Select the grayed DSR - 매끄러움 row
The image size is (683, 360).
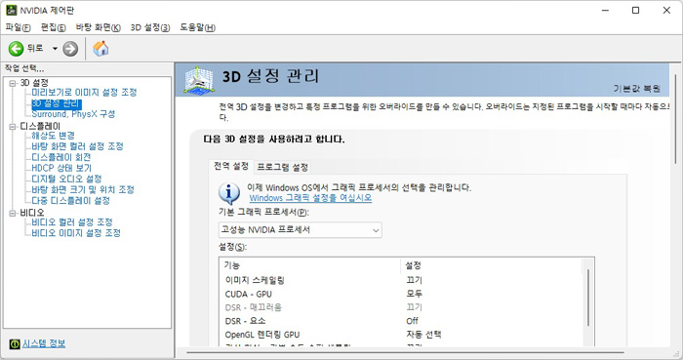[400, 307]
